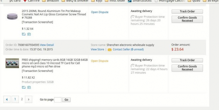Open the aluminium tin pot product thumbnail
219x110 pixels.
click(12, 16)
